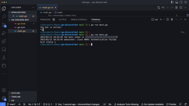Open errors and warnings count in status bar
189x106 pixels.
[48, 104]
